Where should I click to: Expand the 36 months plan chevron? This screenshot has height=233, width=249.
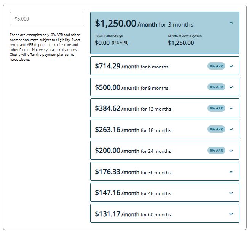pyautogui.click(x=231, y=172)
